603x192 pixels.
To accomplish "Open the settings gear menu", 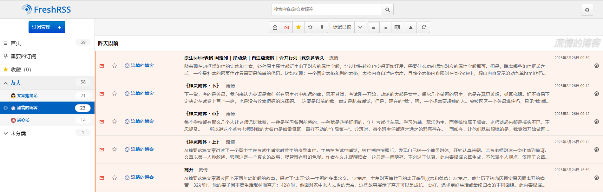I will click(x=587, y=10).
